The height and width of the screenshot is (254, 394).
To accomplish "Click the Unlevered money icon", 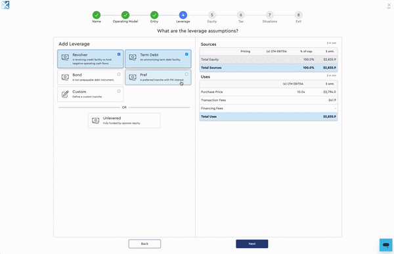I will [95, 120].
